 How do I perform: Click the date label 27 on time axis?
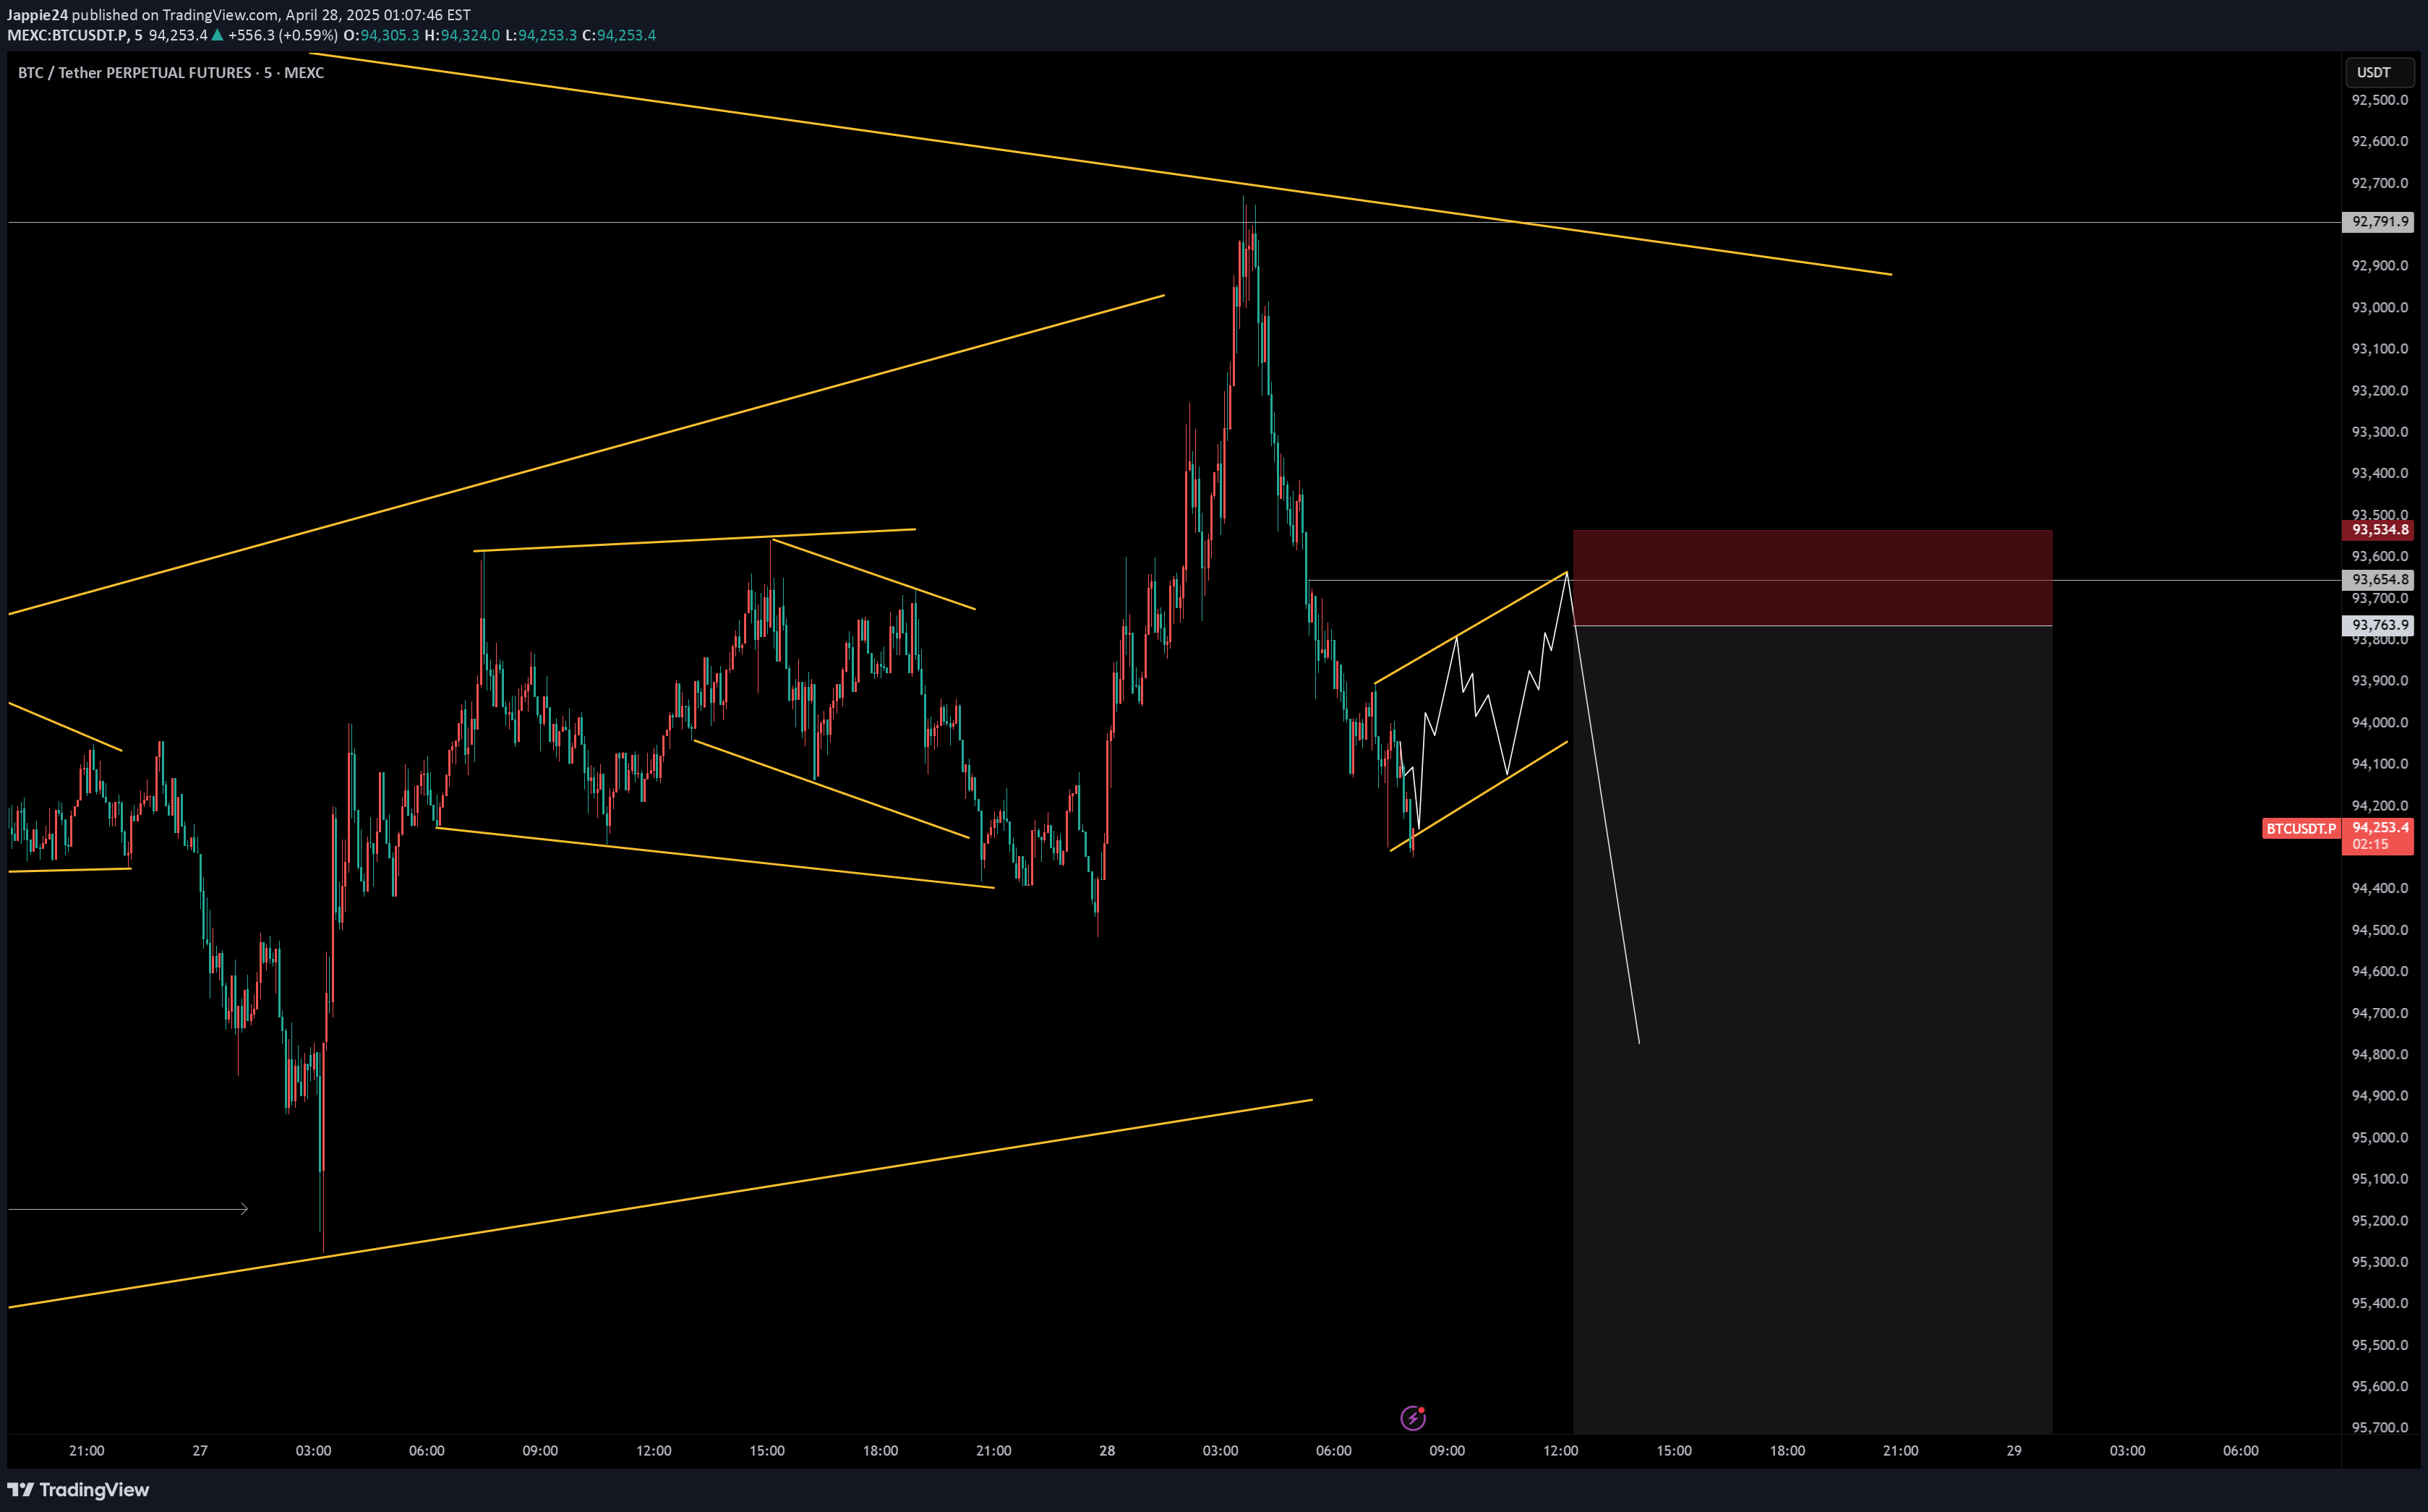pos(200,1450)
